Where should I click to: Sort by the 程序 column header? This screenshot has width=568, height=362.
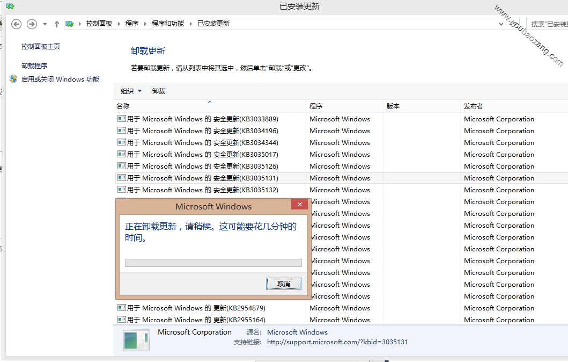344,106
